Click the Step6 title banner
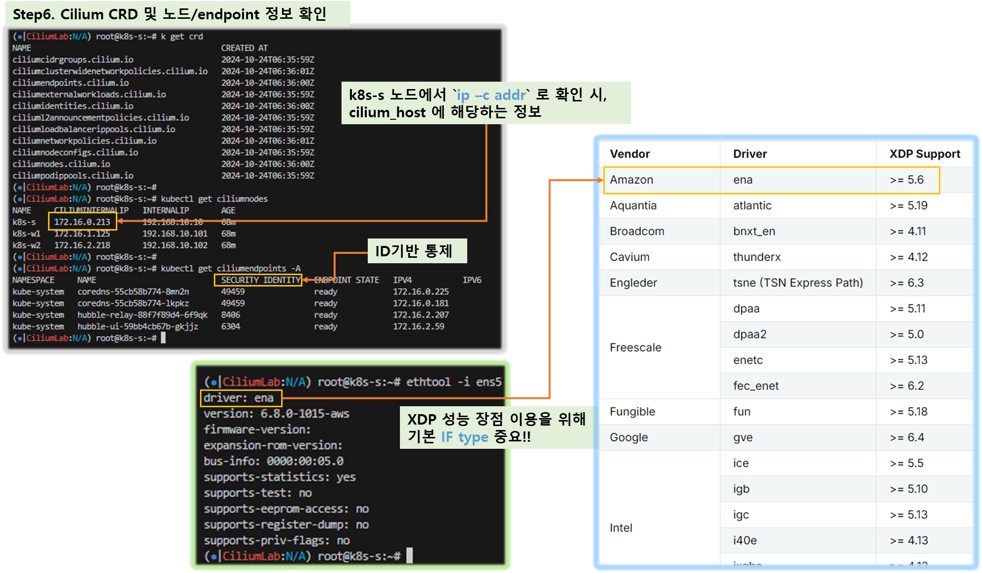Image resolution: width=982 pixels, height=573 pixels. [169, 14]
